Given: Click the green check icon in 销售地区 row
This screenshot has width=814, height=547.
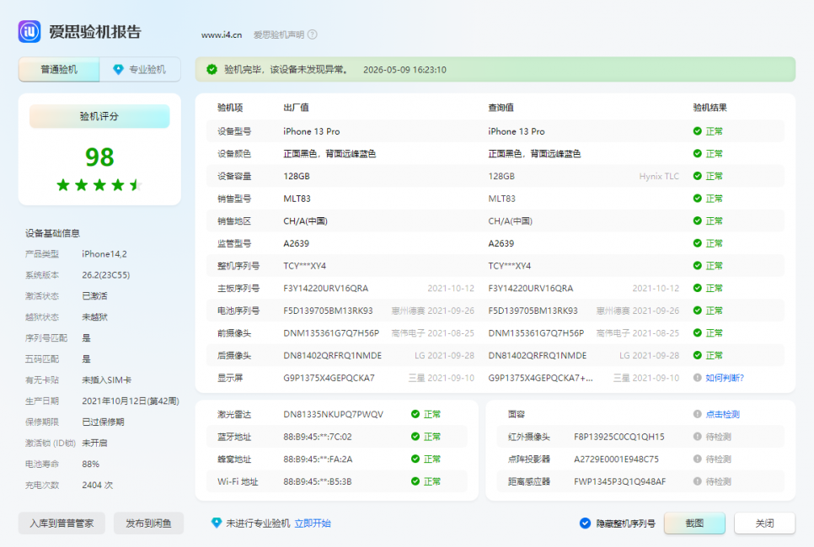Looking at the screenshot, I should [x=698, y=220].
